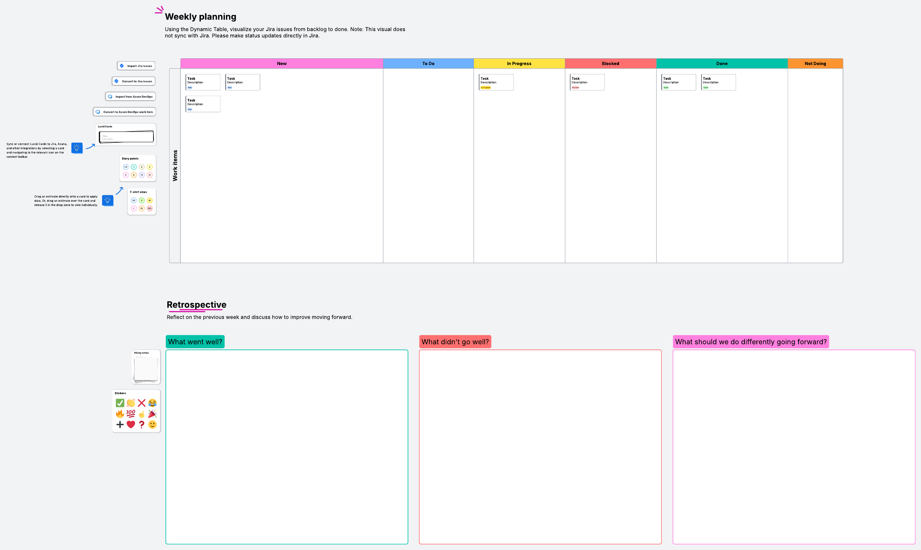Viewport: 921px width, 550px height.
Task: Open the Task card in Blocked column
Action: (x=587, y=82)
